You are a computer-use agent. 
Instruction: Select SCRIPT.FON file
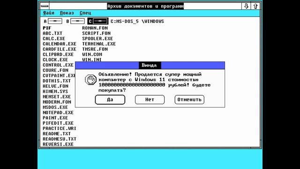(x=96, y=33)
